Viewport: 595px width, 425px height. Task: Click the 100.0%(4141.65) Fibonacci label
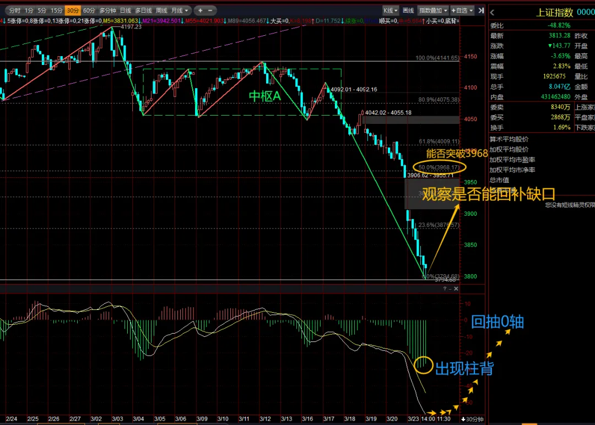(437, 58)
